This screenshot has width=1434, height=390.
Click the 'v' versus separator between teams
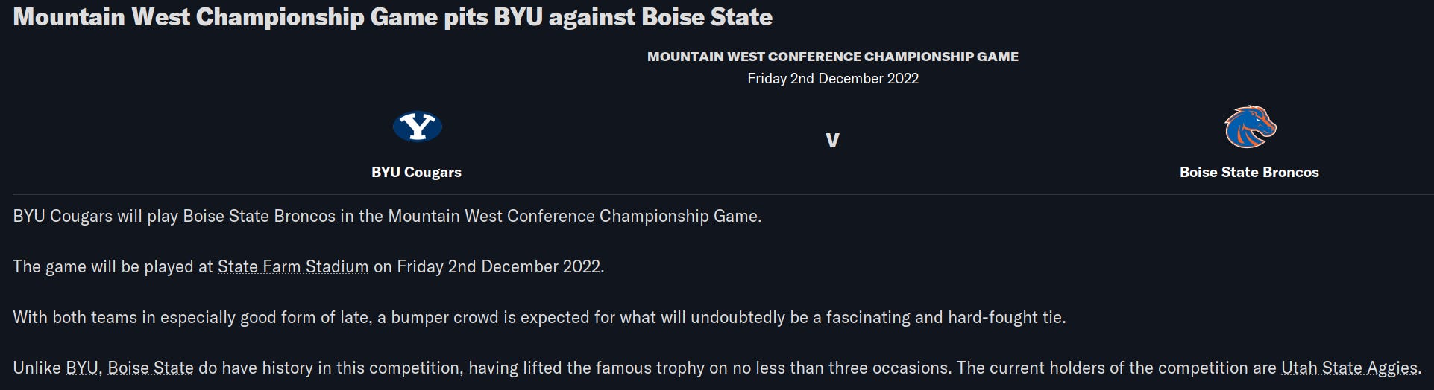pyautogui.click(x=832, y=140)
